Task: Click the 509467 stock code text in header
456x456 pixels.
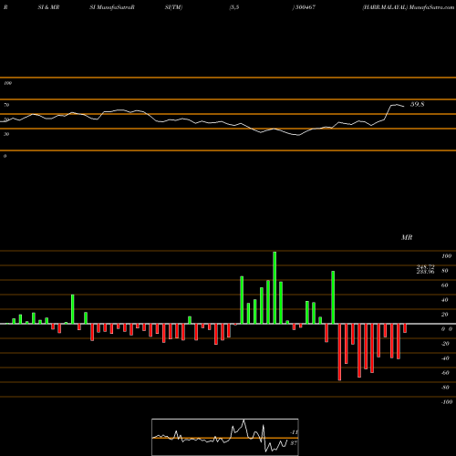Action: point(306,7)
